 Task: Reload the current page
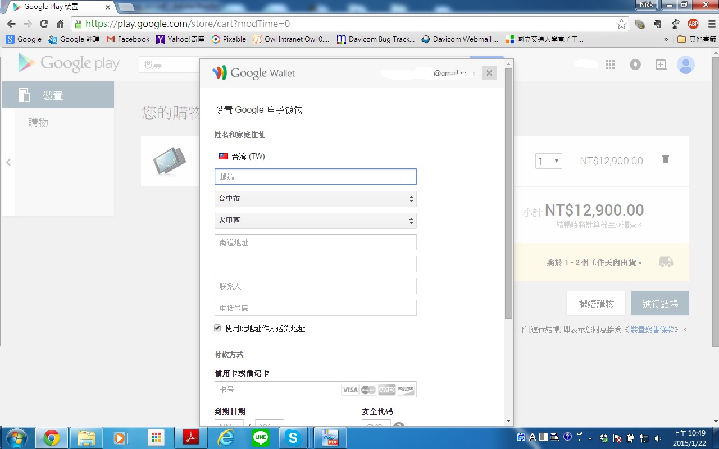coord(44,24)
